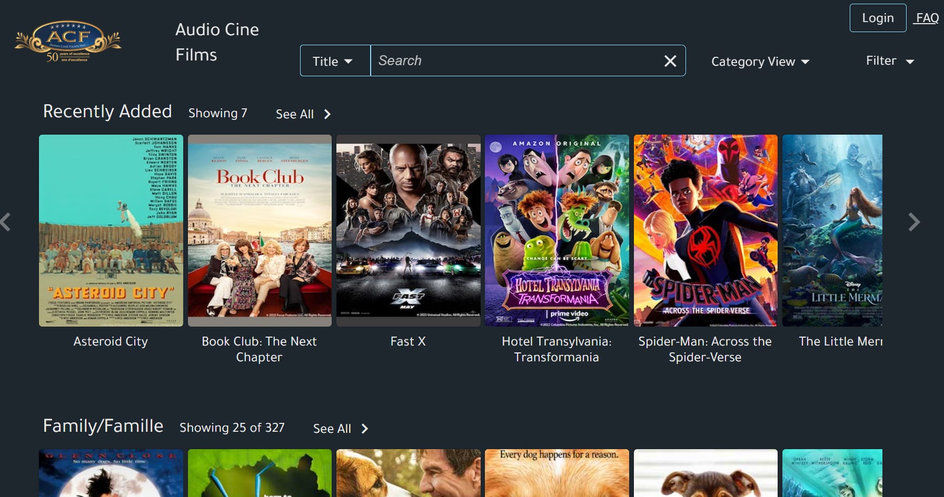This screenshot has width=944, height=497.
Task: Open the 'Every dog happens for a reason' poster
Action: click(x=557, y=473)
